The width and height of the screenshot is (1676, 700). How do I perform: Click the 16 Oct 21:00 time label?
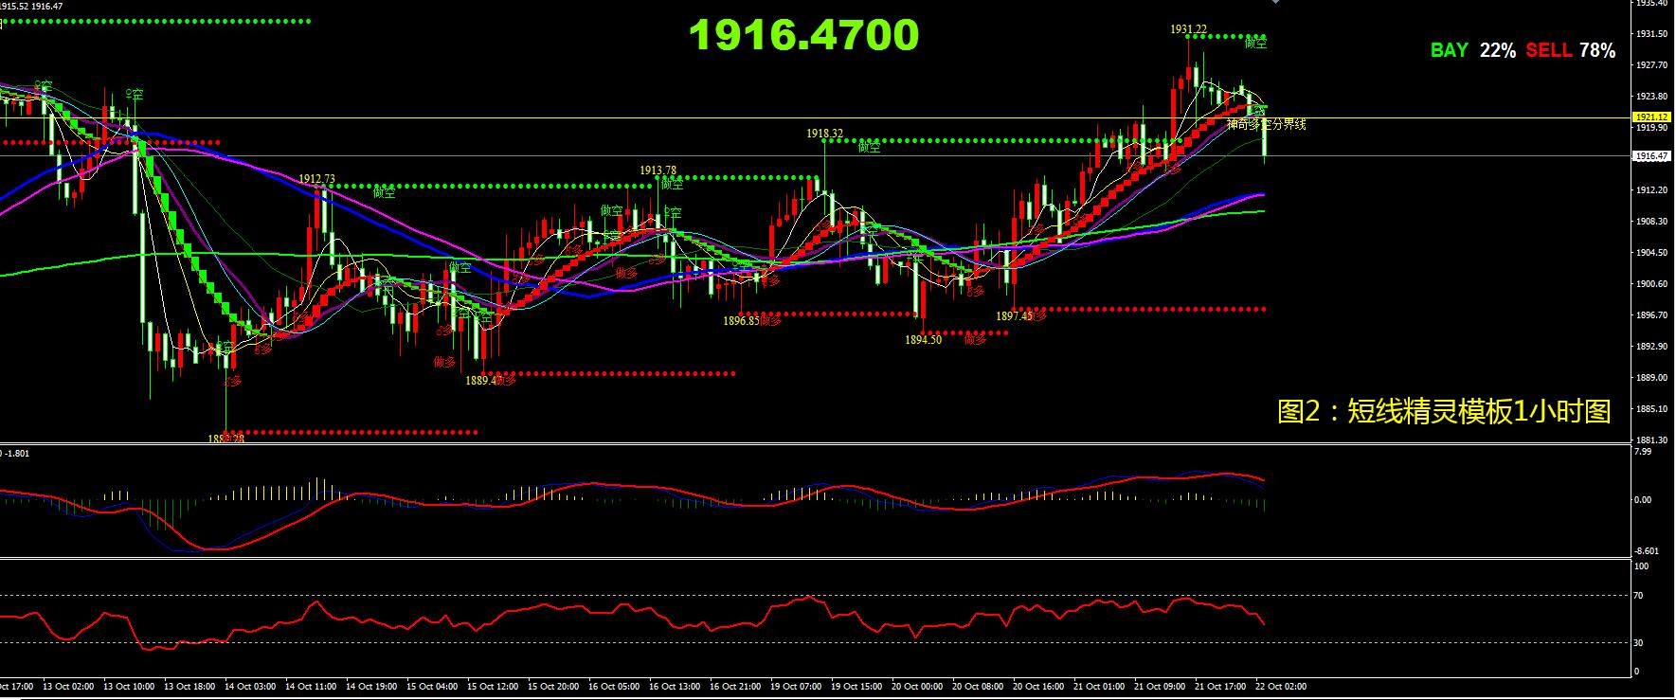click(x=735, y=687)
